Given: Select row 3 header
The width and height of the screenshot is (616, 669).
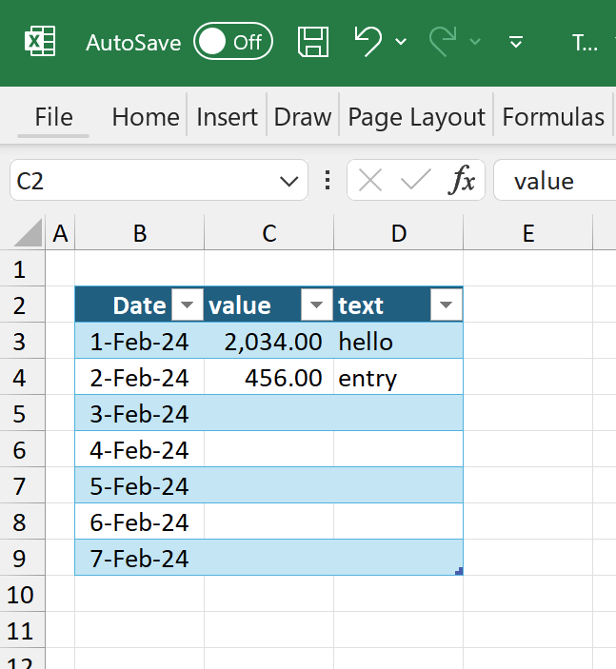Looking at the screenshot, I should click(22, 342).
